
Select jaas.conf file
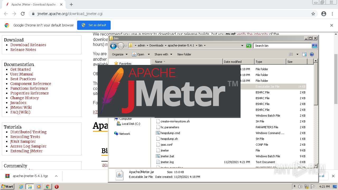(166, 145)
